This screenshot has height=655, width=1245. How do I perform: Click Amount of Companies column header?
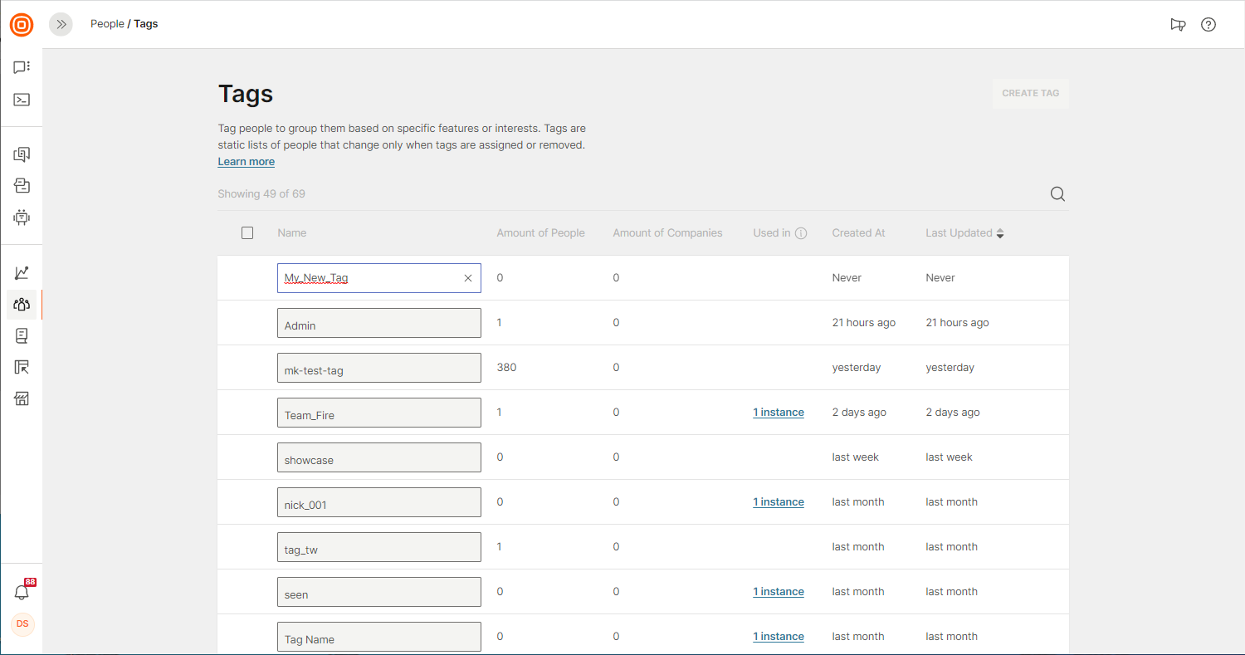point(667,233)
